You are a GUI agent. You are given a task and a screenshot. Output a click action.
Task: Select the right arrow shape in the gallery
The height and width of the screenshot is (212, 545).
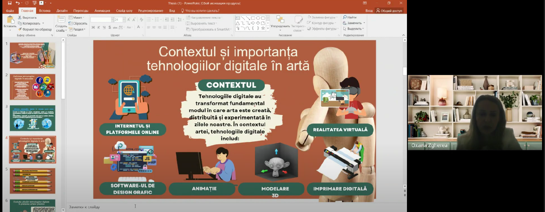click(253, 23)
